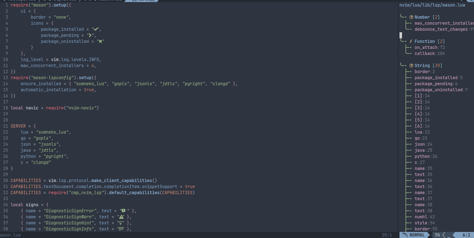The image size is (474, 238).
Task: Select [3]:14 entry in the outline
Action: pyautogui.click(x=422, y=108)
